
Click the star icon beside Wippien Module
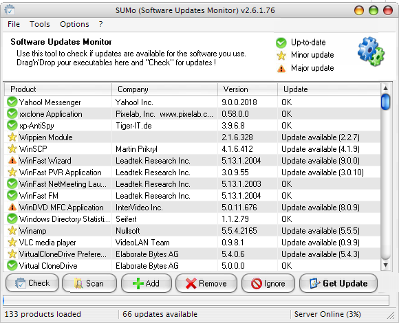coord(12,137)
